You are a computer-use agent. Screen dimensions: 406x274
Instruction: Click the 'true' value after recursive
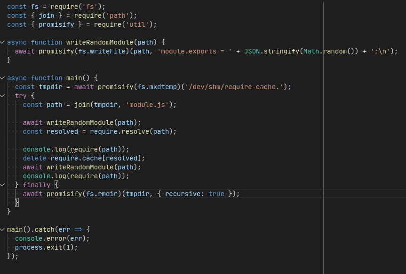pos(216,194)
